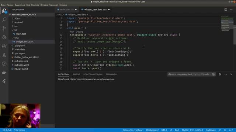Screen dimensions: 236x132
Task: Open the Extensions view
Action: pos(4,46)
